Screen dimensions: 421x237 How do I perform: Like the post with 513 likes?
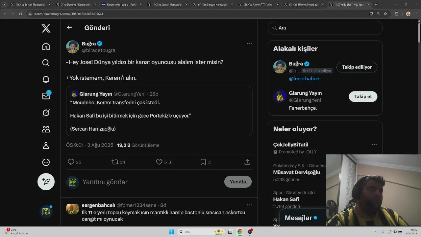tap(159, 162)
